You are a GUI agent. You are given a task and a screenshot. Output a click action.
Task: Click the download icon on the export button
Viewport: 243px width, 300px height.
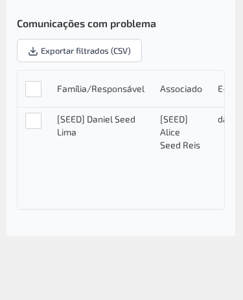[33, 51]
